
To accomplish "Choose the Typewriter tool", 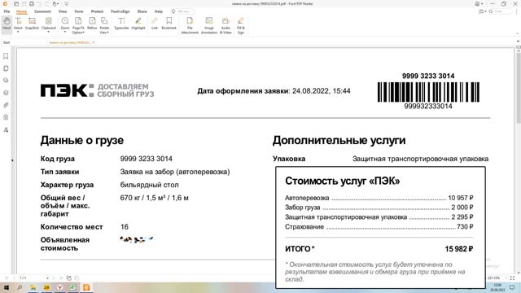I will coord(121,24).
